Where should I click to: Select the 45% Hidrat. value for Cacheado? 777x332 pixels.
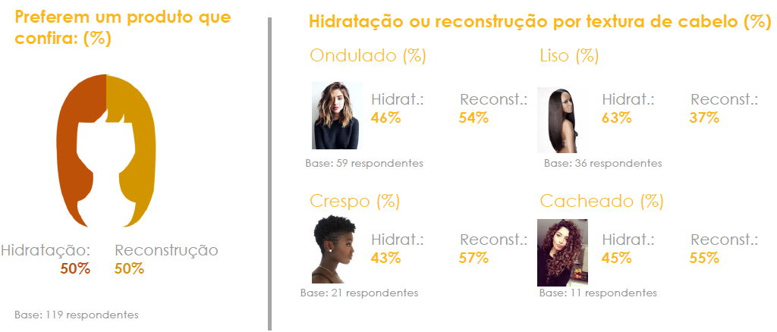tap(617, 258)
